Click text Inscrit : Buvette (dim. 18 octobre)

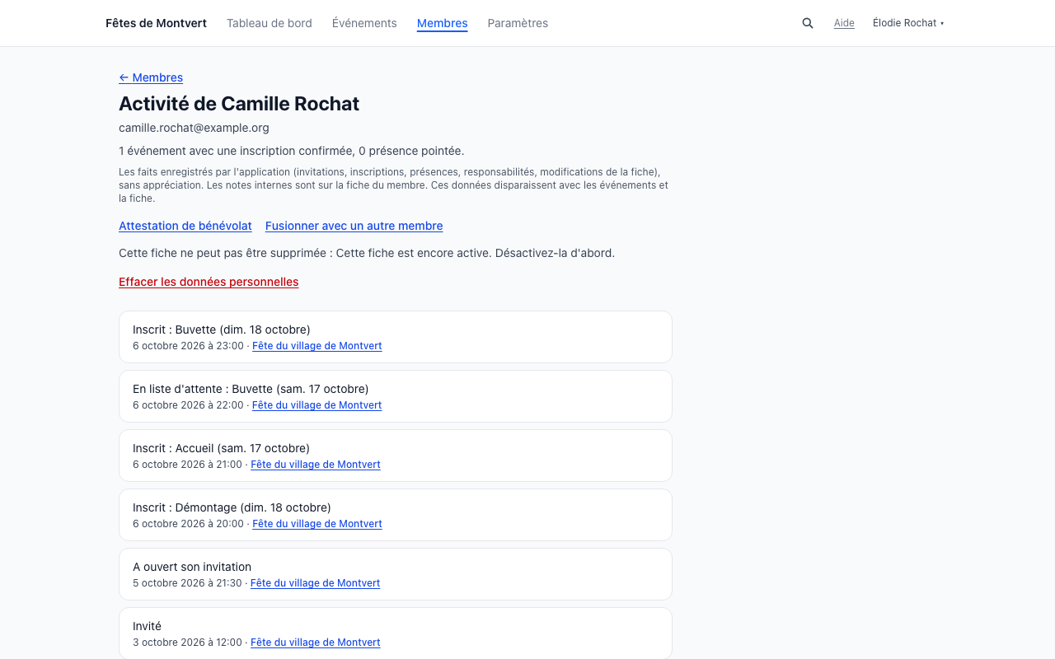222,329
